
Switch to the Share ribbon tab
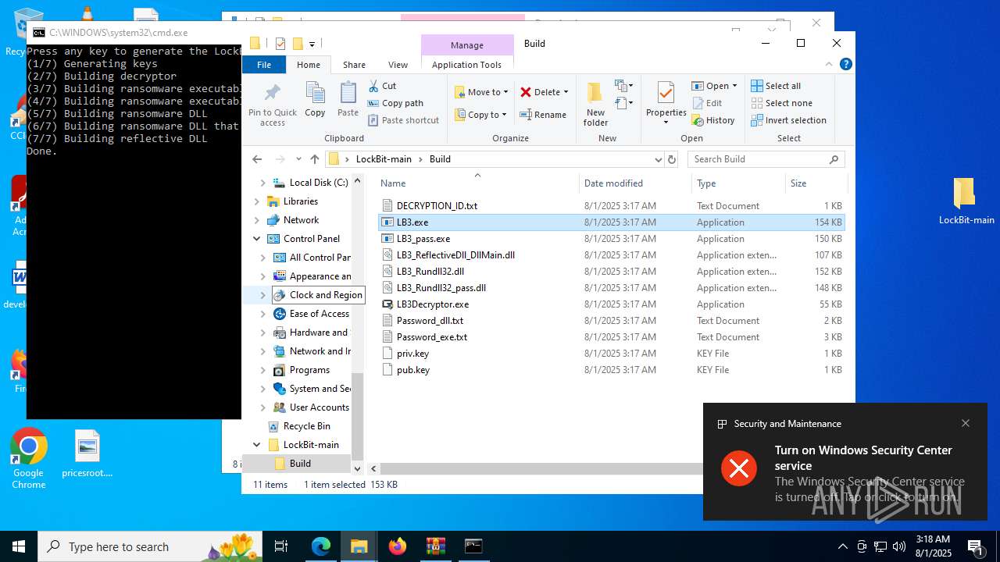pyautogui.click(x=354, y=65)
